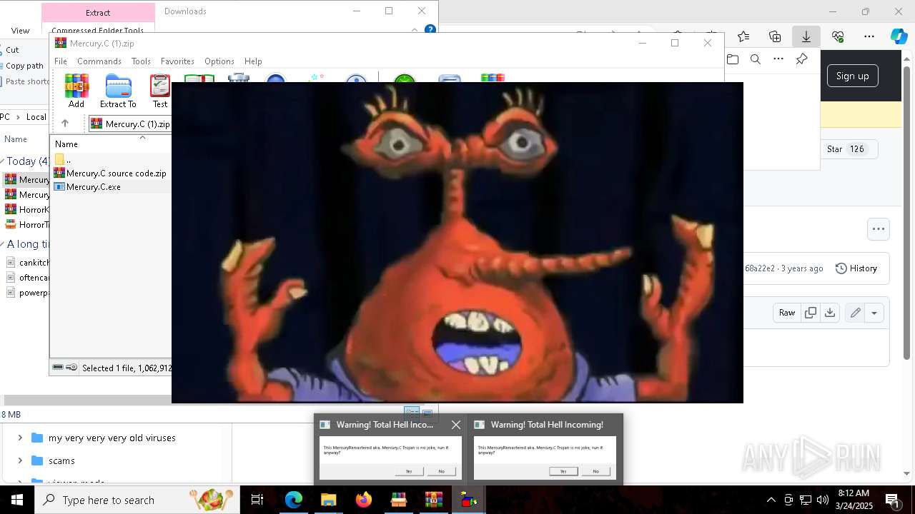Click taskbar search box
Viewport: 915px width, 514px height.
tap(137, 500)
